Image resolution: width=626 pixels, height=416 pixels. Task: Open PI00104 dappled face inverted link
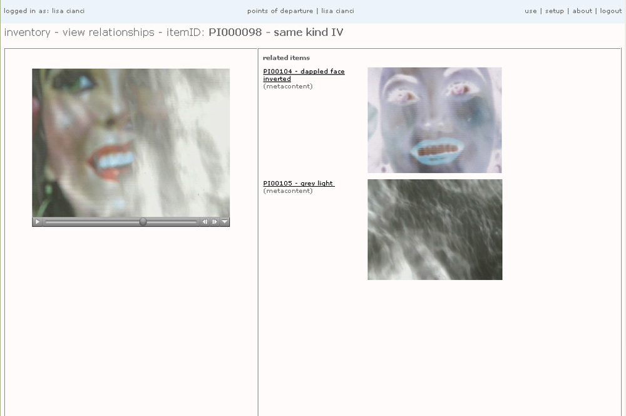pyautogui.click(x=304, y=75)
